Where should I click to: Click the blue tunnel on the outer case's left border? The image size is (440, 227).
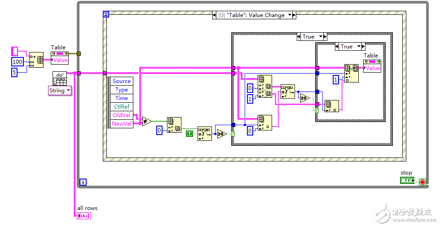coord(233,125)
